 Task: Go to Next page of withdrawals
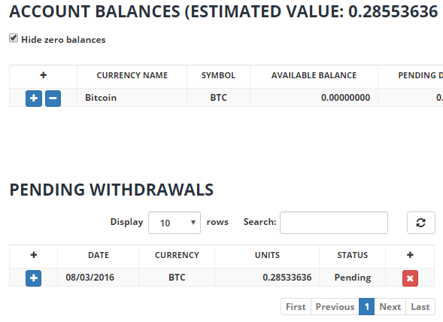tap(390, 307)
